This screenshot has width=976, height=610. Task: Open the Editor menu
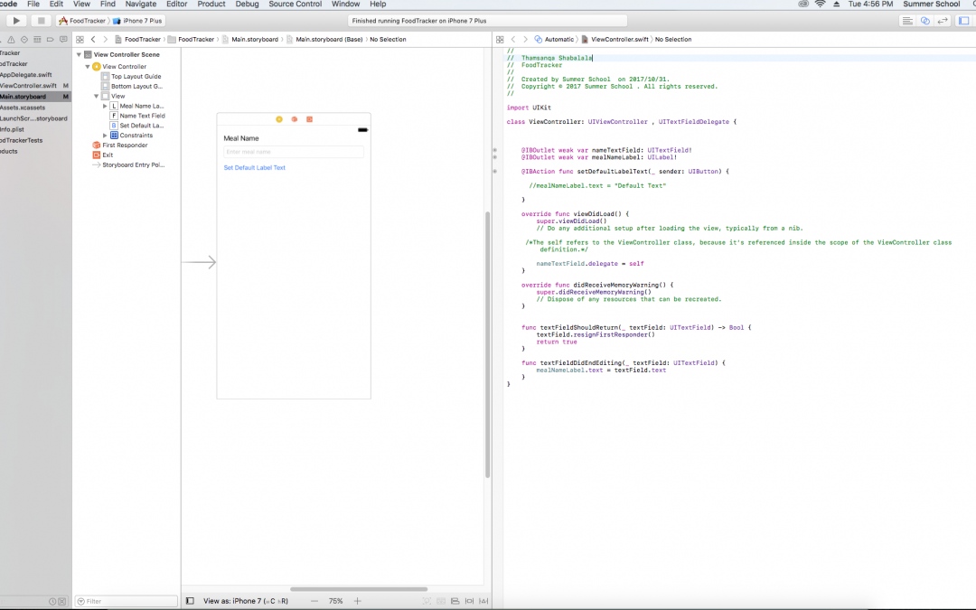tap(176, 5)
